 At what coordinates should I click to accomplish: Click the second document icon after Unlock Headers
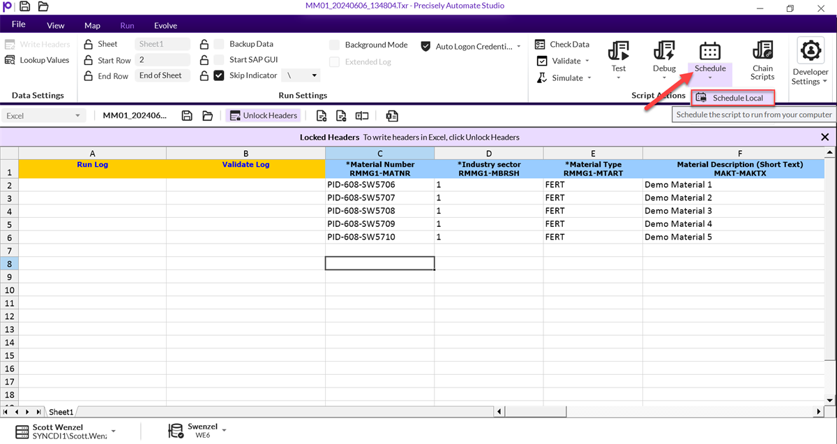(x=341, y=116)
